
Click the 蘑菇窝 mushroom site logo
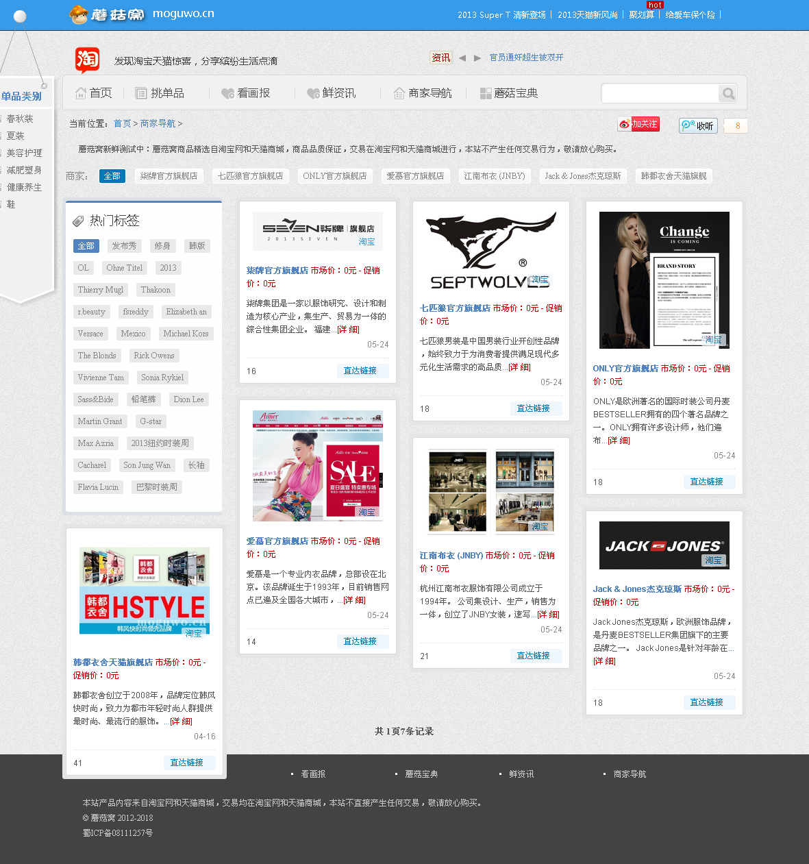(108, 14)
